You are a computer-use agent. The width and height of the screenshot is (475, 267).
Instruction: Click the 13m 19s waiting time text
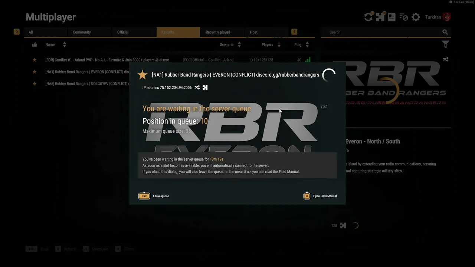click(217, 159)
